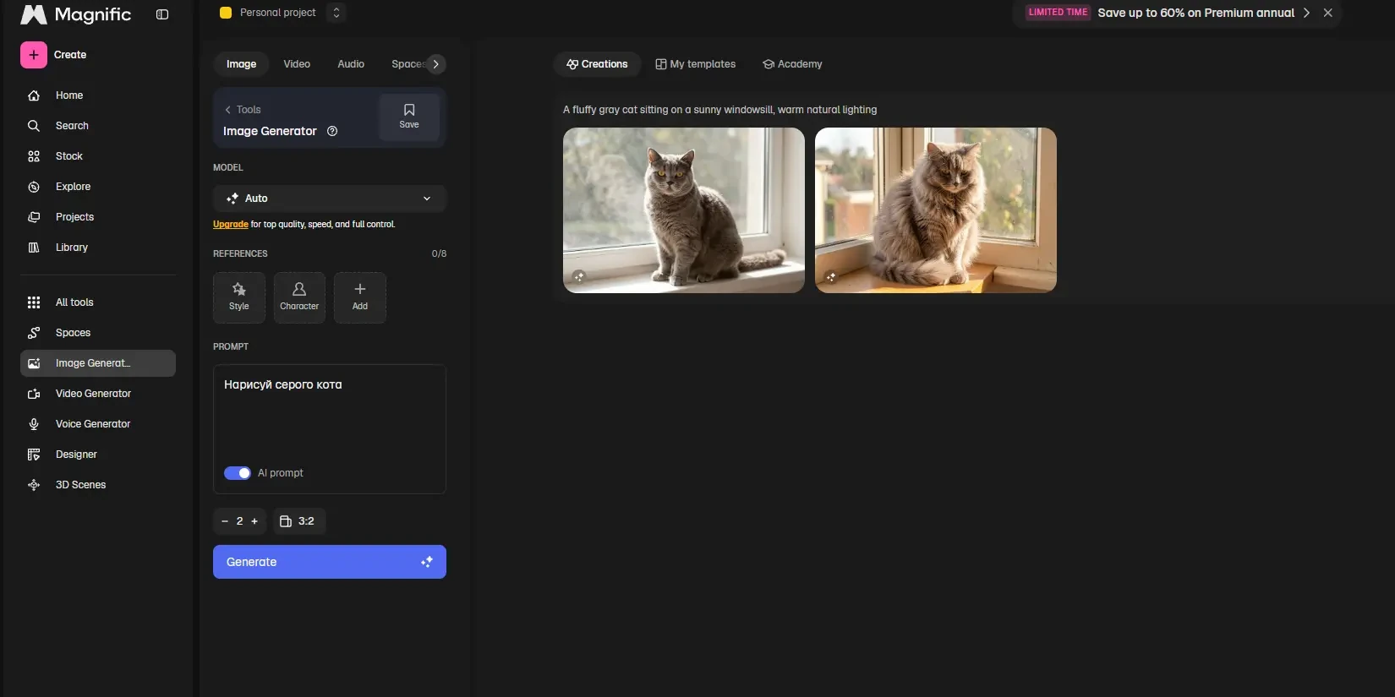This screenshot has width=1395, height=697.
Task: Close the Premium annual promo banner
Action: tap(1328, 13)
